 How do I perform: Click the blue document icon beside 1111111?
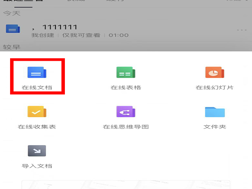(13, 30)
